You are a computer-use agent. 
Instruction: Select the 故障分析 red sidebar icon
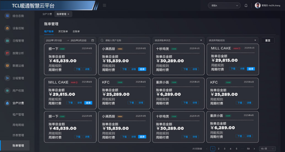click(7, 53)
